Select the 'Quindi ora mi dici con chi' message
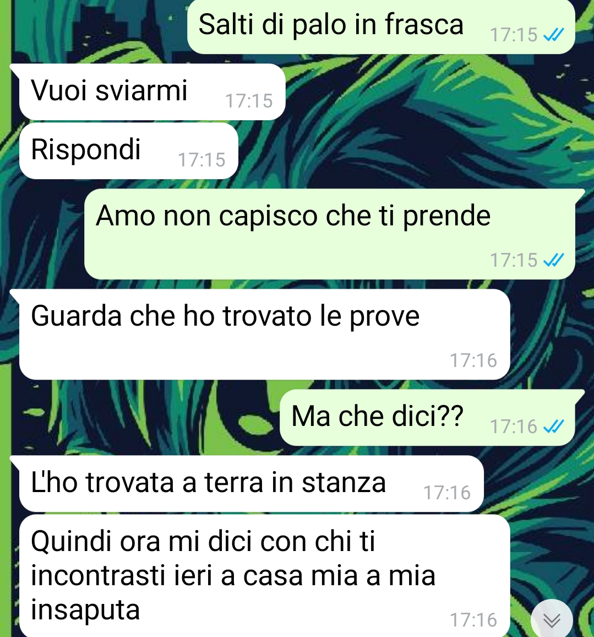This screenshot has height=637, width=594. pos(265,576)
